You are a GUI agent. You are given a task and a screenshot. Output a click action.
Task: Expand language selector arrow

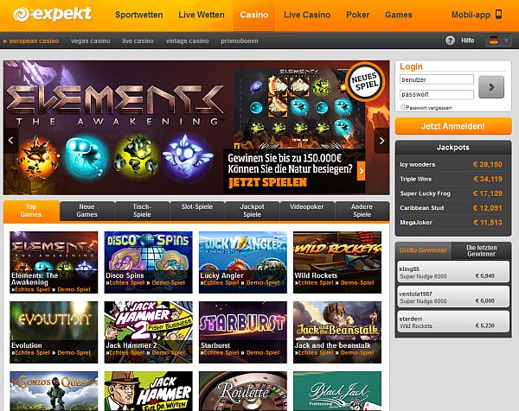(506, 41)
